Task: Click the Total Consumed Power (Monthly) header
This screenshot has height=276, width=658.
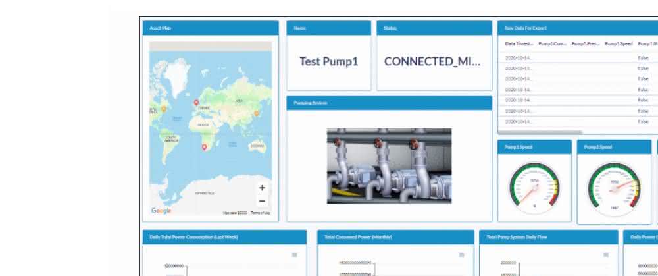Action: [395, 237]
